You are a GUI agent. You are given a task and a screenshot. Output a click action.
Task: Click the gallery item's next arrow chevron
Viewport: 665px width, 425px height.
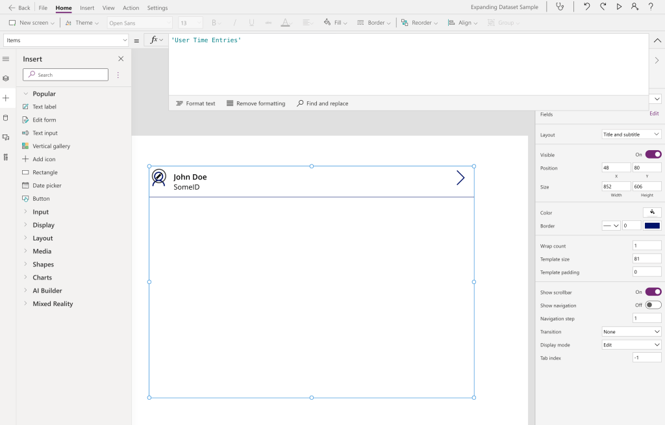[x=460, y=178]
